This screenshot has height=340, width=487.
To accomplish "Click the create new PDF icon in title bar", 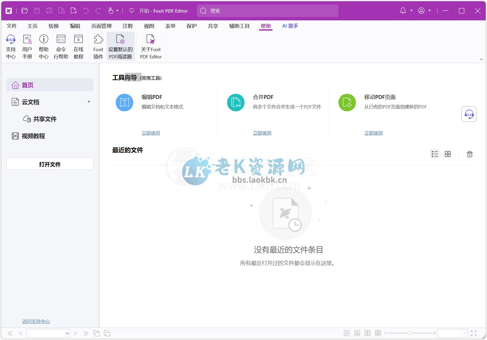I will coord(74,11).
